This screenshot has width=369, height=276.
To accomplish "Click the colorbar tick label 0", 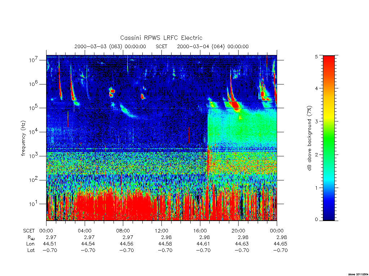I will [x=316, y=219].
